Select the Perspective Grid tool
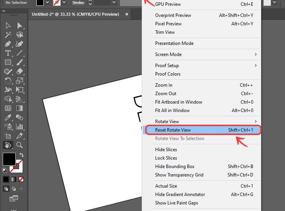This screenshot has width=285, height=211. [x=20, y=99]
